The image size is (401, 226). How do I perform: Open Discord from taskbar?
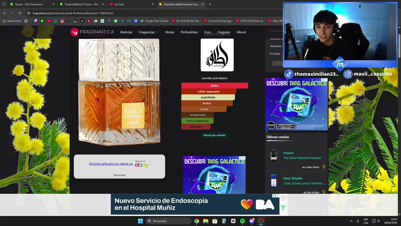[252, 221]
